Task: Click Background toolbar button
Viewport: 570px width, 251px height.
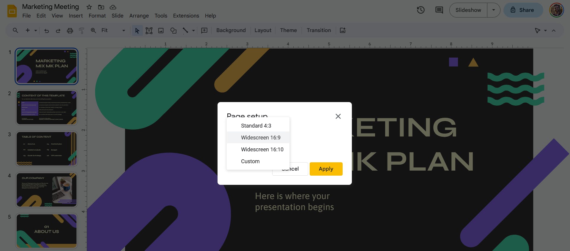Action: pos(231,30)
